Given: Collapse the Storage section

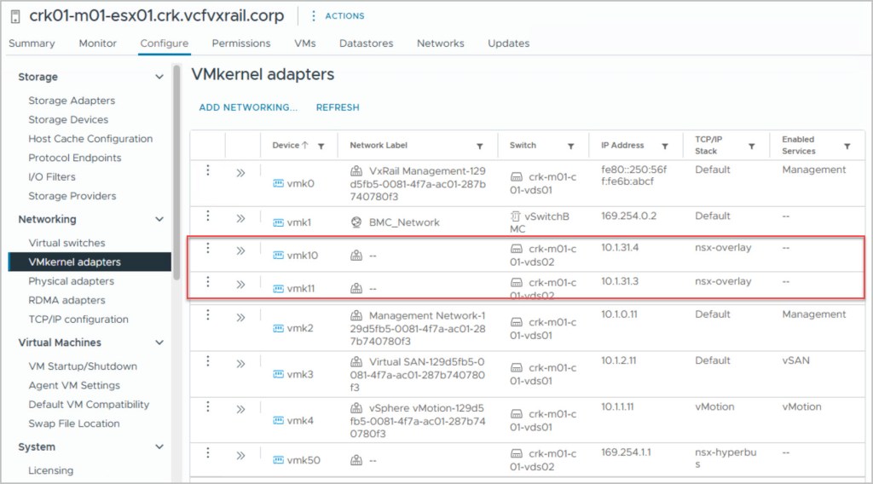Looking at the screenshot, I should click(x=159, y=77).
